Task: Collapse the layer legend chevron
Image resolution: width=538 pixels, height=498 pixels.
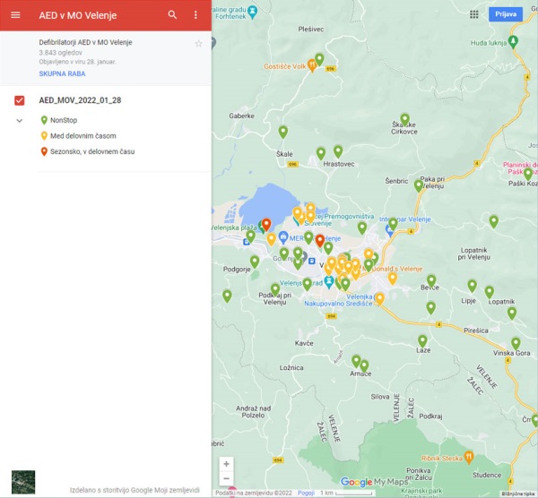Action: (20, 120)
